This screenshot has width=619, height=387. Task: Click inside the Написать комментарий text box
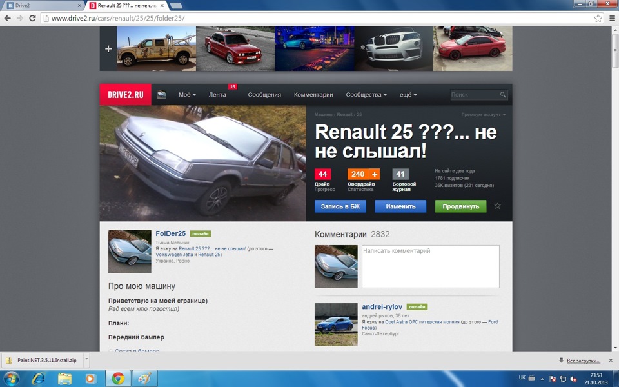430,266
